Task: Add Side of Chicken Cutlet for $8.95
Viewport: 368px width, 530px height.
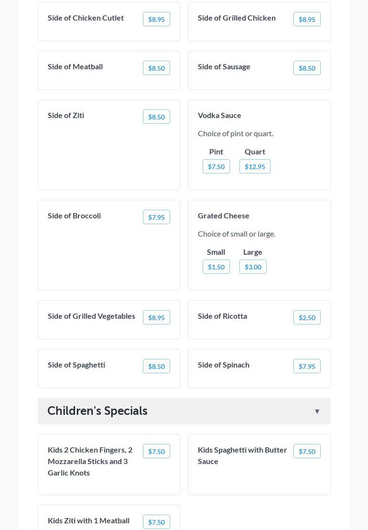Action: [156, 20]
